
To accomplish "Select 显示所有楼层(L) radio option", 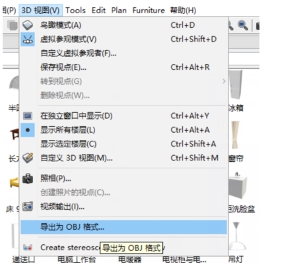I will pyautogui.click(x=123, y=130).
